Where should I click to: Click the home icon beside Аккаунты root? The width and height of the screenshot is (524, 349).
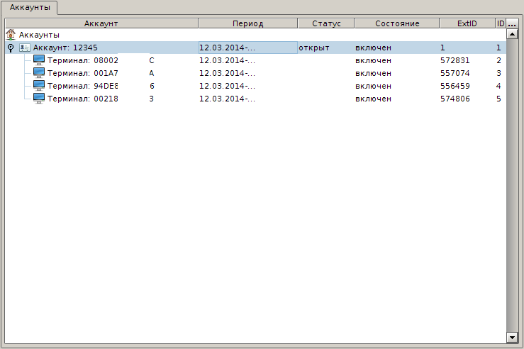coord(11,34)
